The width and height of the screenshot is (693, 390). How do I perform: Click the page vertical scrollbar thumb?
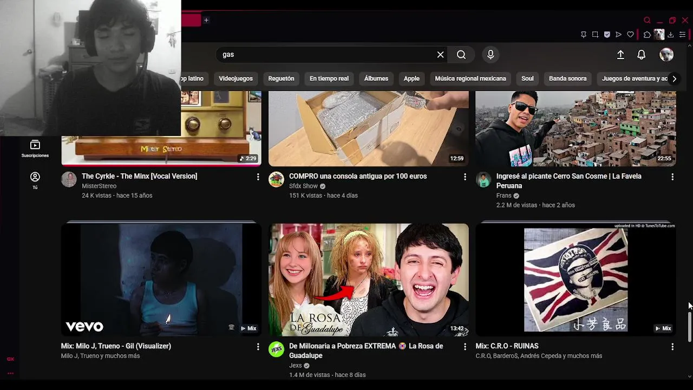690,327
